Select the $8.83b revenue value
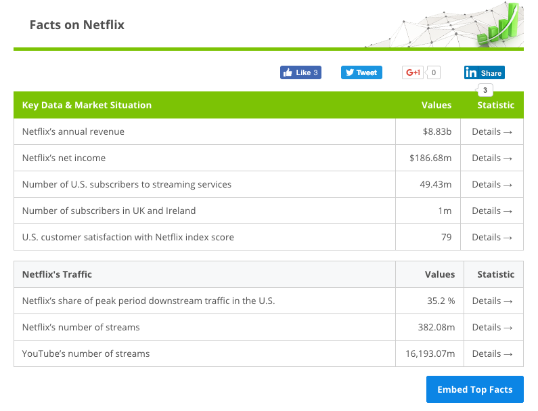The width and height of the screenshot is (538, 411). 436,131
